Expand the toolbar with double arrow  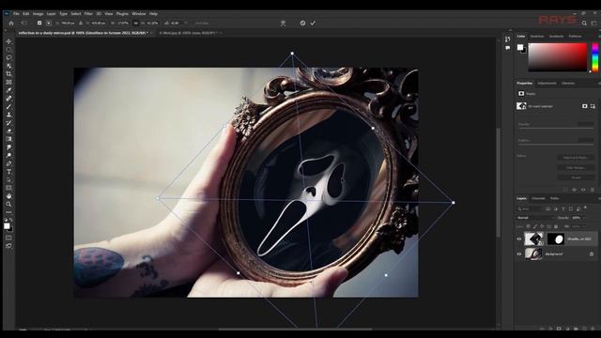pos(6,31)
